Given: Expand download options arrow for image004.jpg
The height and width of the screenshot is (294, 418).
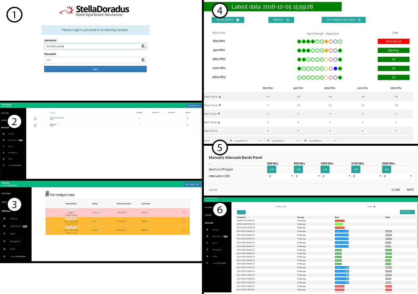Looking at the screenshot, I should point(297,141).
